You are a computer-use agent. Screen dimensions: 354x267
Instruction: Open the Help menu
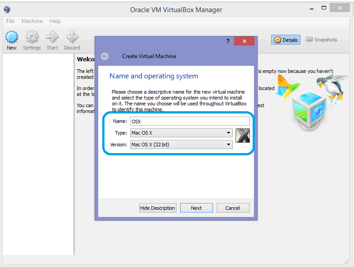tap(55, 21)
